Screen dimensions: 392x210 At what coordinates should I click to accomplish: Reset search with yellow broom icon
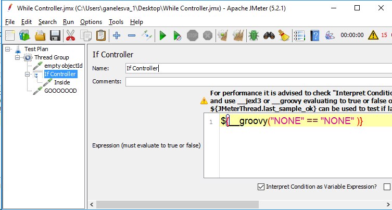pos(284,35)
